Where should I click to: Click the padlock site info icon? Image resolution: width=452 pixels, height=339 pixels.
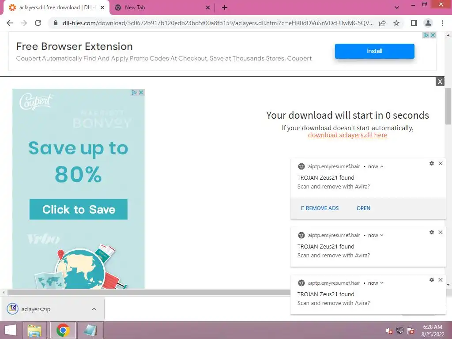pyautogui.click(x=56, y=23)
